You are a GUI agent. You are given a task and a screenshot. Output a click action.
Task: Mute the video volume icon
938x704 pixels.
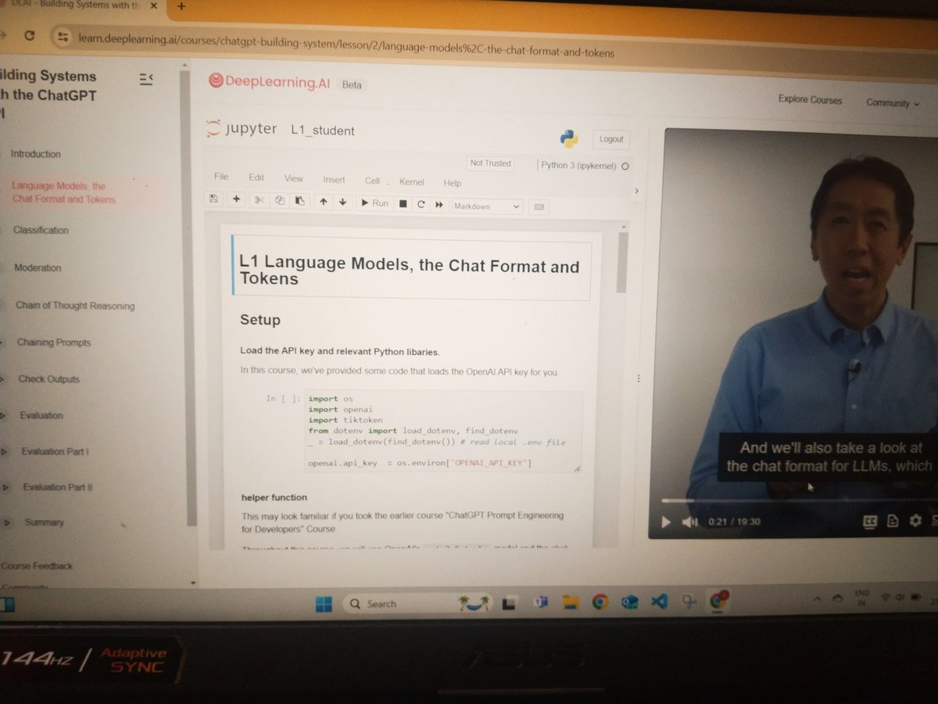tap(689, 522)
